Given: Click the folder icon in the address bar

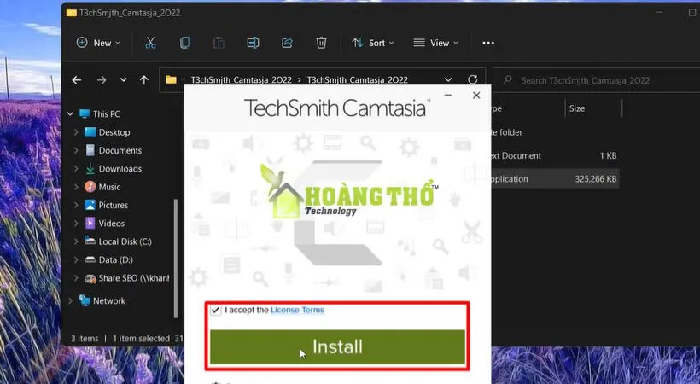Looking at the screenshot, I should point(171,80).
